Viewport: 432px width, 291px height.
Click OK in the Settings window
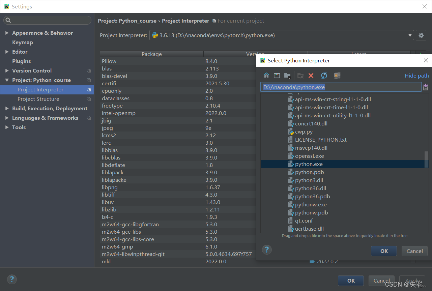pos(351,281)
